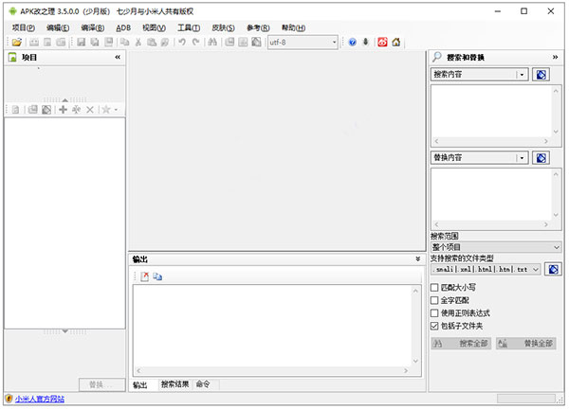569x409 pixels.
Task: Click the copy output icon in the output panel
Action: 157,276
